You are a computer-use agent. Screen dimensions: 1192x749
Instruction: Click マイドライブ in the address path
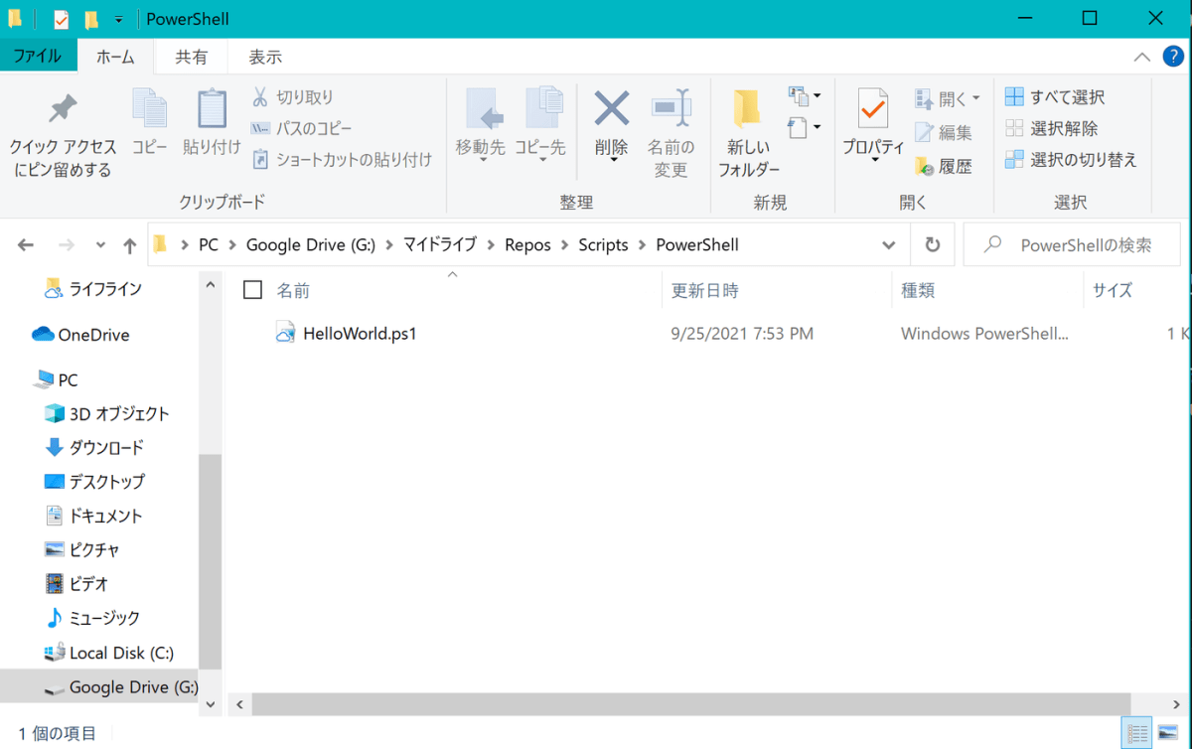(x=440, y=245)
